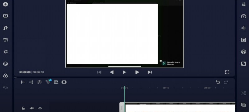Open the speed gauge icon
The image size is (249, 112).
243,16
